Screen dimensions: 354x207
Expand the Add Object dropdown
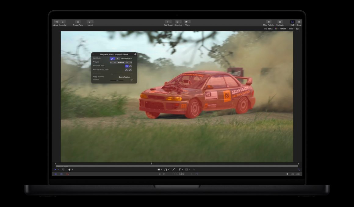tap(168, 22)
